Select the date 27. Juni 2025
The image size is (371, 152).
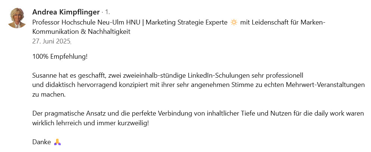[x=51, y=41]
